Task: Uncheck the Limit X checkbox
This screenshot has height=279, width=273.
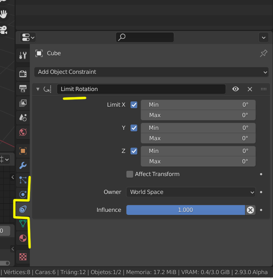Action: 134,105
